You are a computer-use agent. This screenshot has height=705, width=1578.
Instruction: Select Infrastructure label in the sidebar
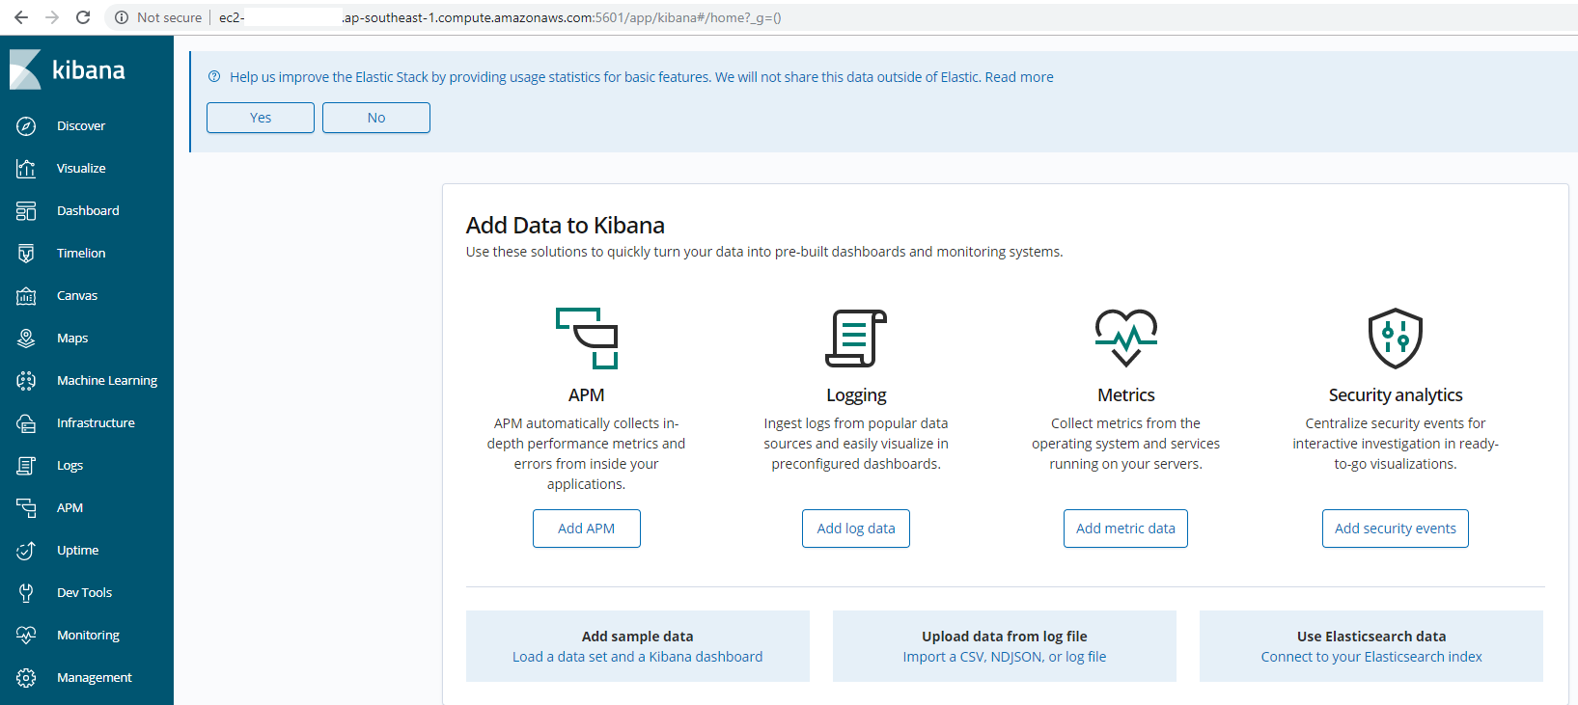point(96,423)
